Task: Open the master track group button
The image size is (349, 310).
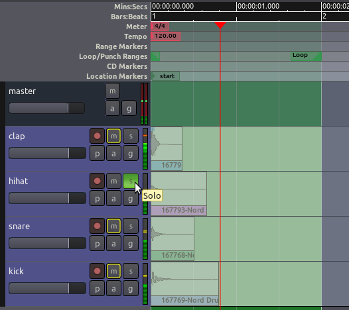Action: [129, 109]
